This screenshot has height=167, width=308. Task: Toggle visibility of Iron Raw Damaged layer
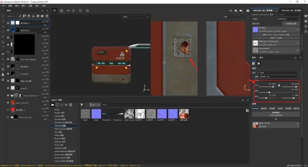coord(8,59)
